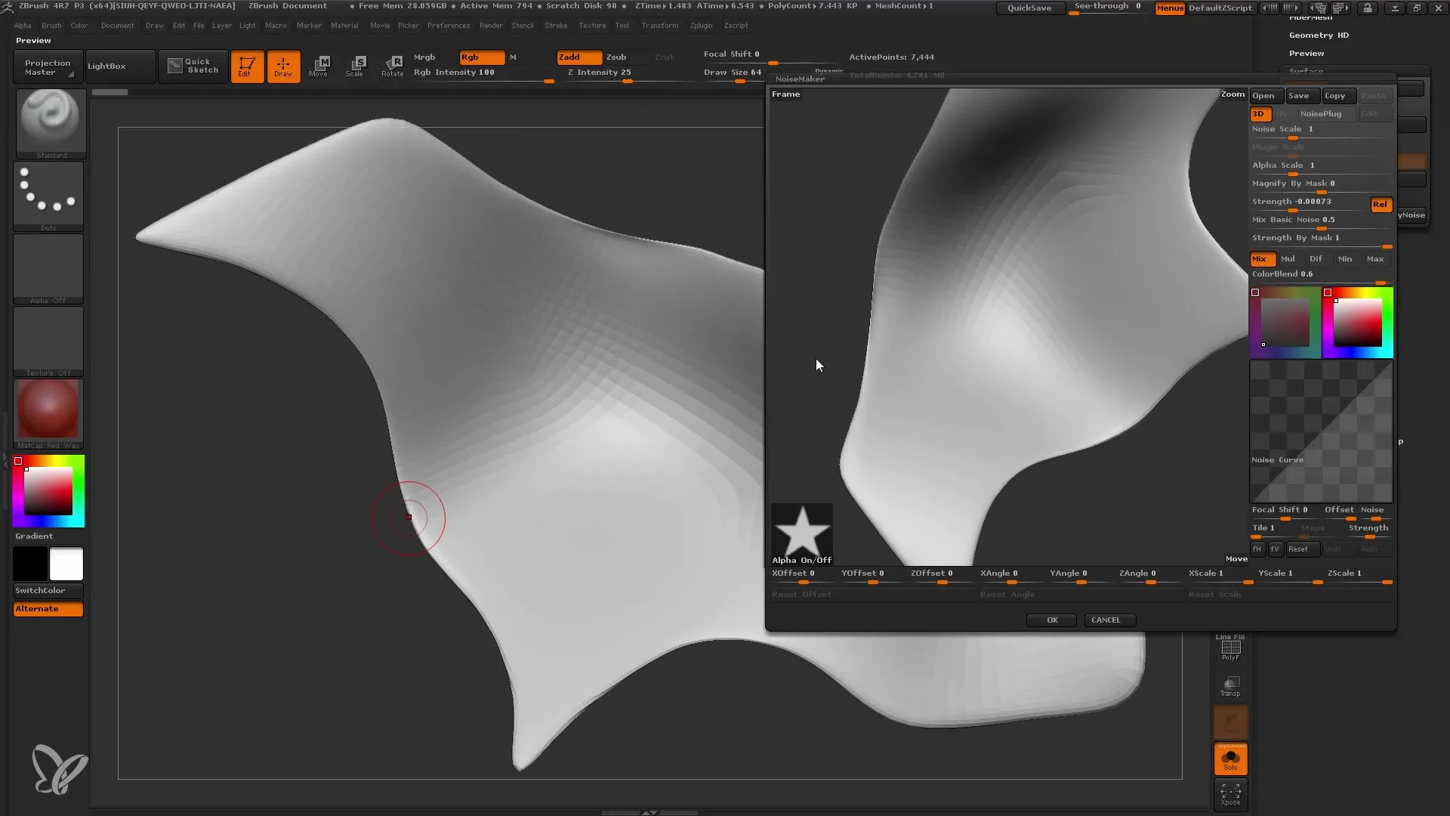Open the Texture menu item

pos(591,25)
